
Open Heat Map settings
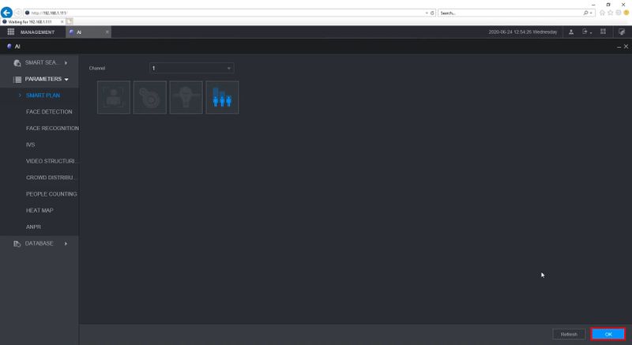click(40, 211)
